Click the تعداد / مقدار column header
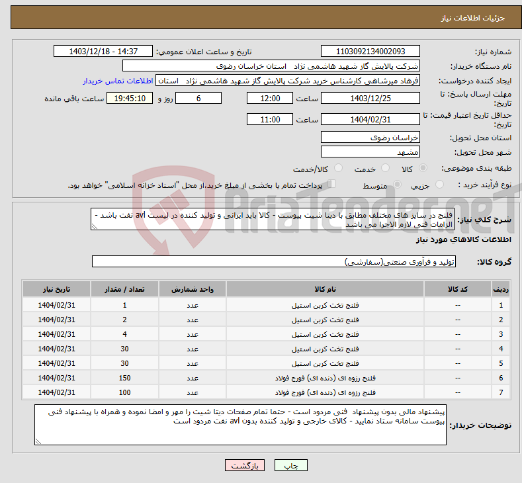The image size is (522, 483). 124,289
